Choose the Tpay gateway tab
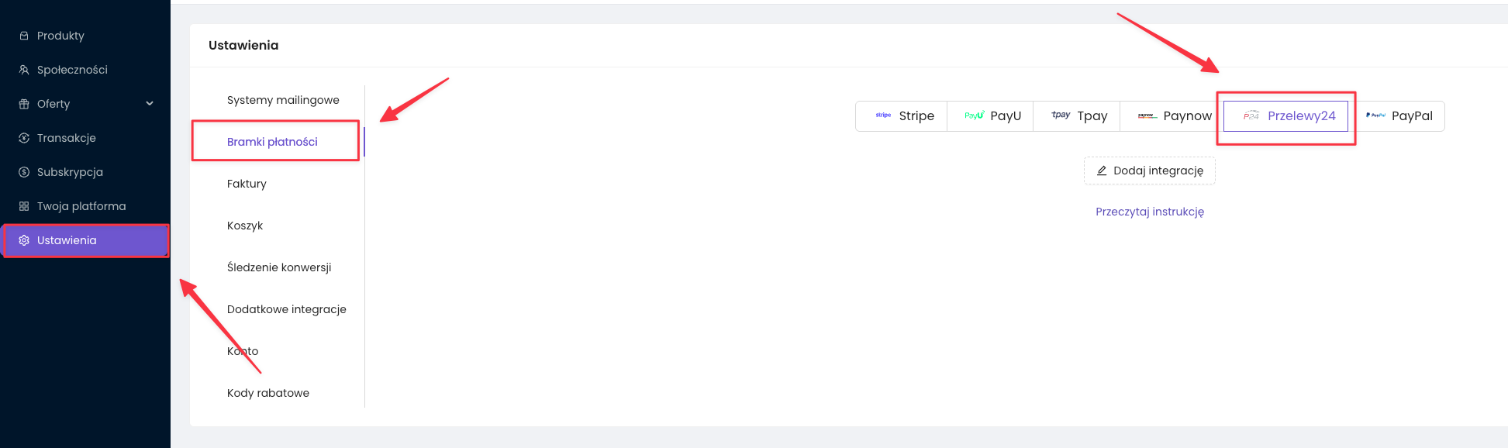1508x448 pixels. click(1078, 116)
